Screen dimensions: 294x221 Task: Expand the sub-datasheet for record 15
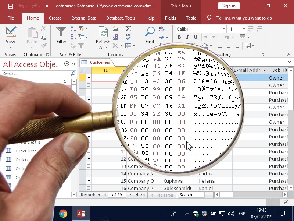[89, 180]
